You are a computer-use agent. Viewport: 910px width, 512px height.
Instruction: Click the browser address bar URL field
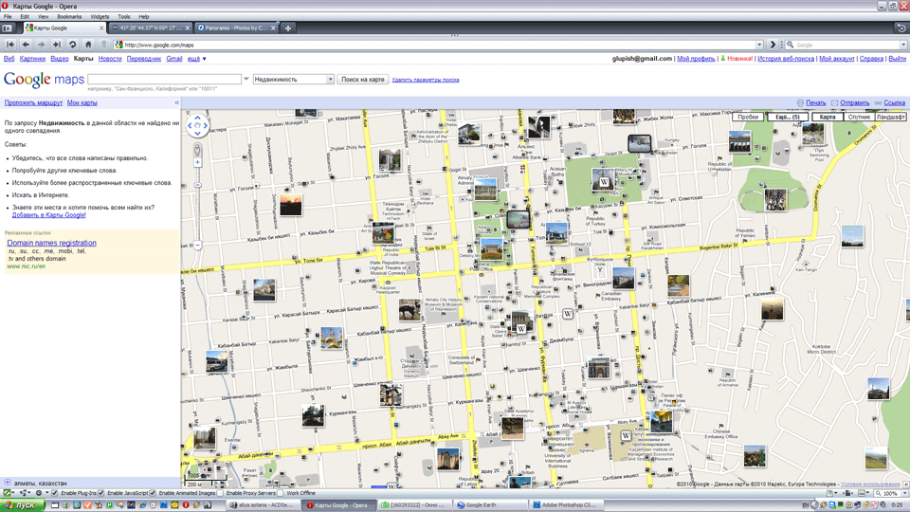(438, 45)
